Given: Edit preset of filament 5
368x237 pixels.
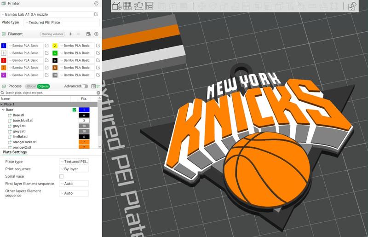Looking at the screenshot, I should pos(47,60).
